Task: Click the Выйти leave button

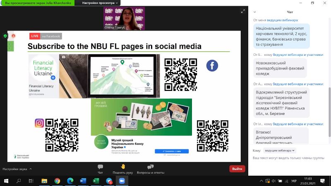Action: coord(237,169)
